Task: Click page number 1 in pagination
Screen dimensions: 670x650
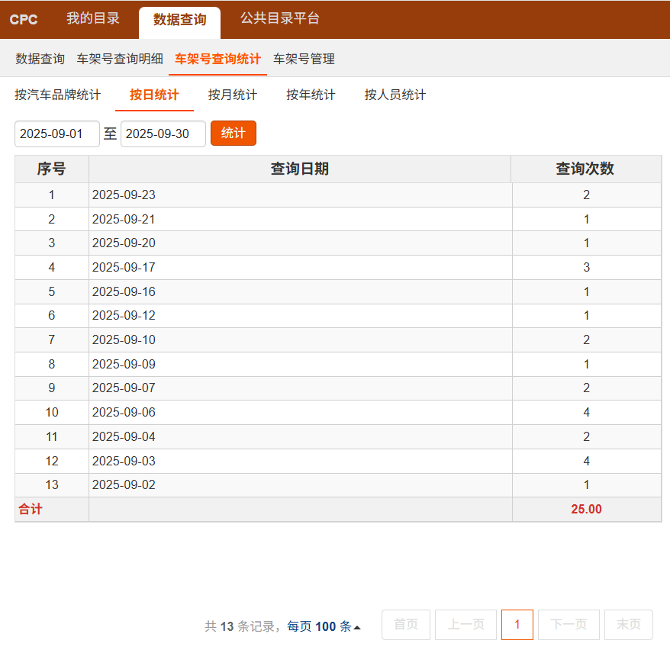Action: (517, 625)
